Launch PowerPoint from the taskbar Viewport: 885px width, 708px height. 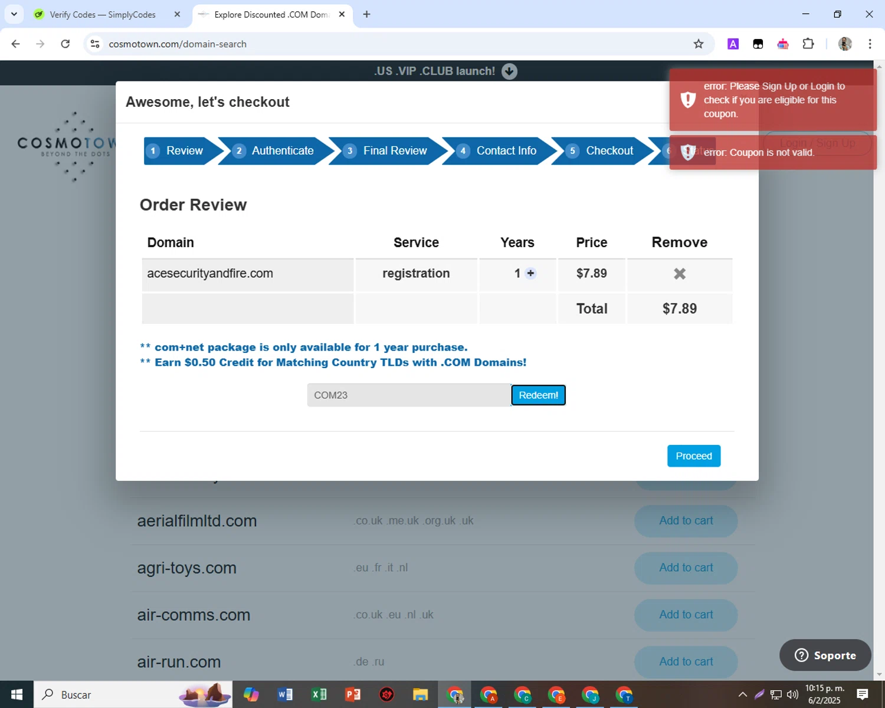coord(353,694)
